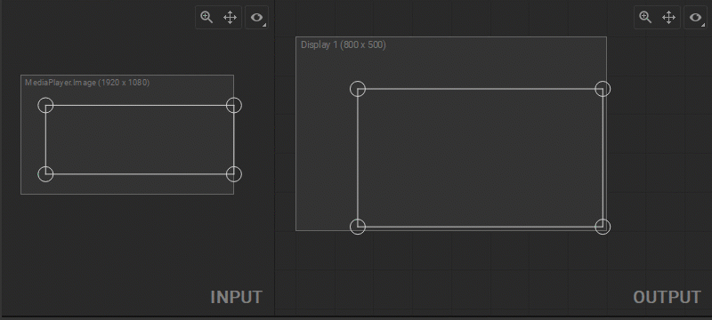Click the top-right corner handle in OUTPUT panel
The height and width of the screenshot is (320, 712).
pyautogui.click(x=603, y=89)
